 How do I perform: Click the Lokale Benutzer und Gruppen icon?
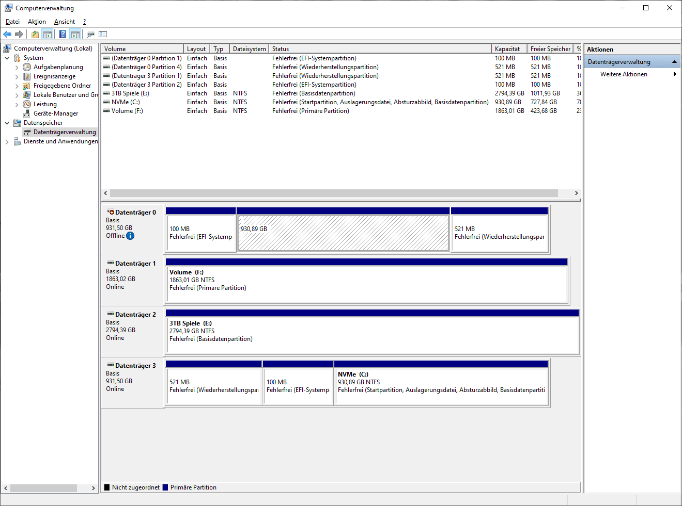(x=27, y=95)
